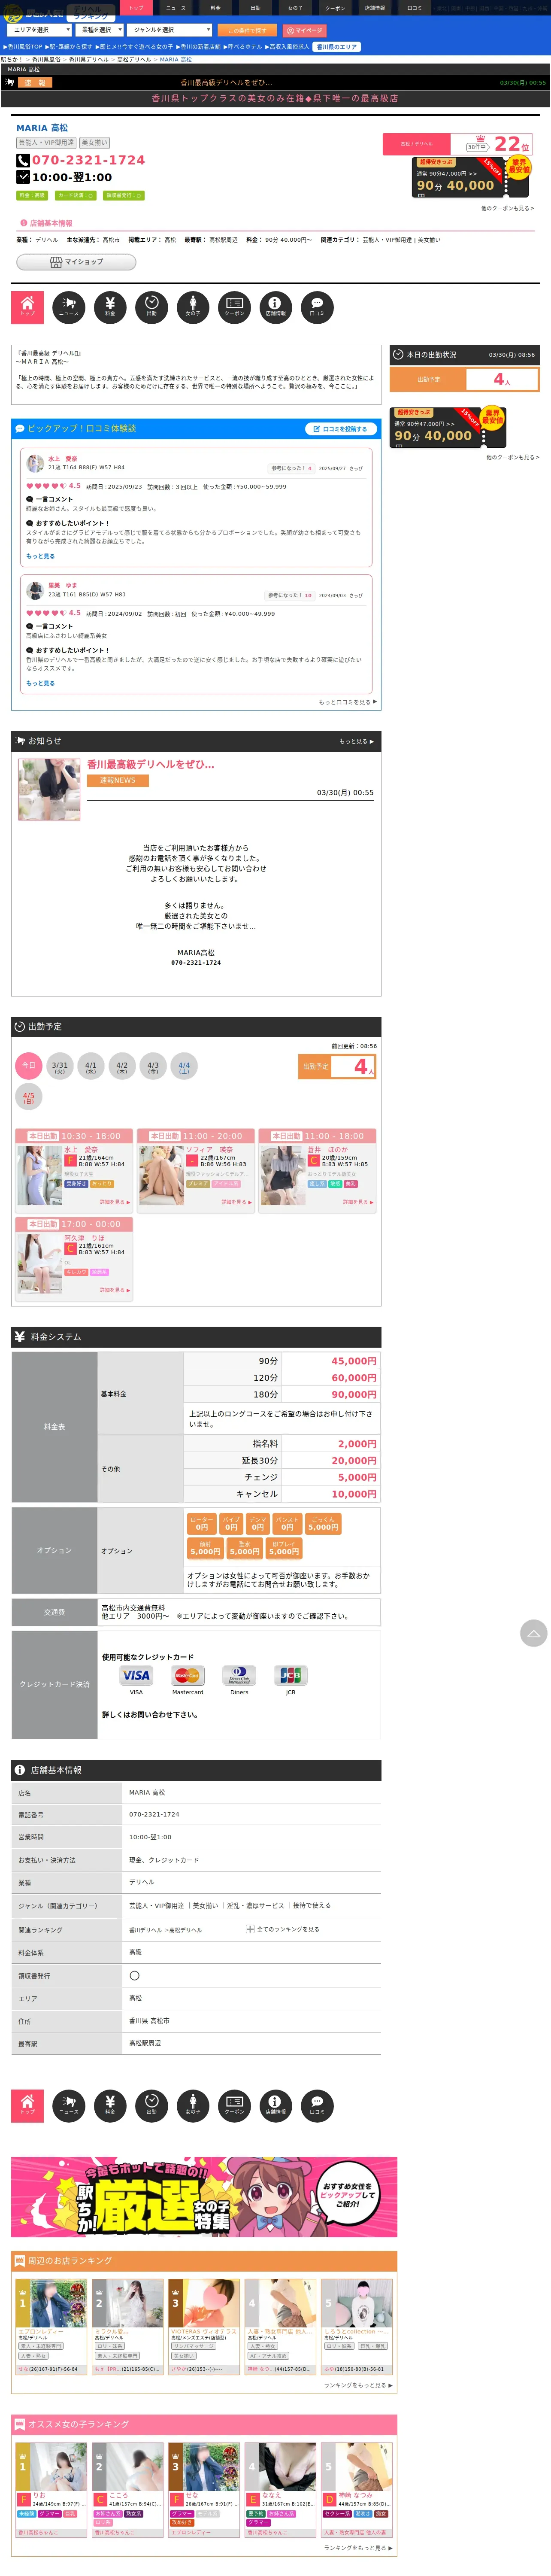Viewport: 551px width, 2576px height.
Task: Open rank 1 shop in 周辺のお店ランキング
Action: (x=51, y=2327)
